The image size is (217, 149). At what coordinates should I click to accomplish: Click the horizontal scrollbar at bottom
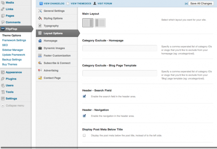(x=108, y=148)
